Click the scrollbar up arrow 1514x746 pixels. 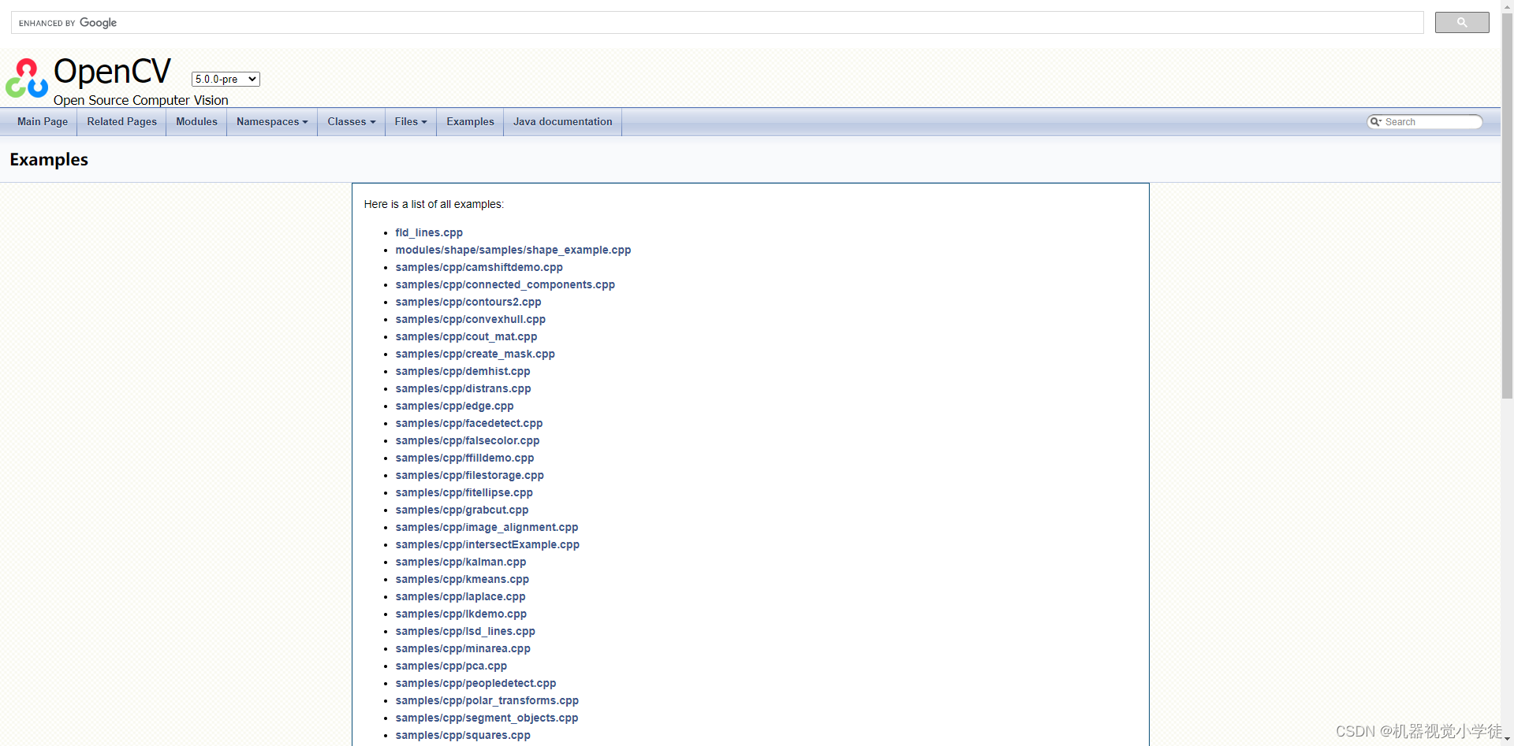(x=1507, y=5)
